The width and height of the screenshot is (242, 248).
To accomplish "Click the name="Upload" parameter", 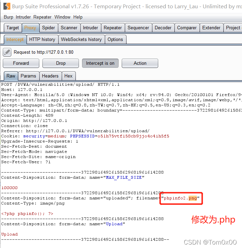I will coord(107,224).
